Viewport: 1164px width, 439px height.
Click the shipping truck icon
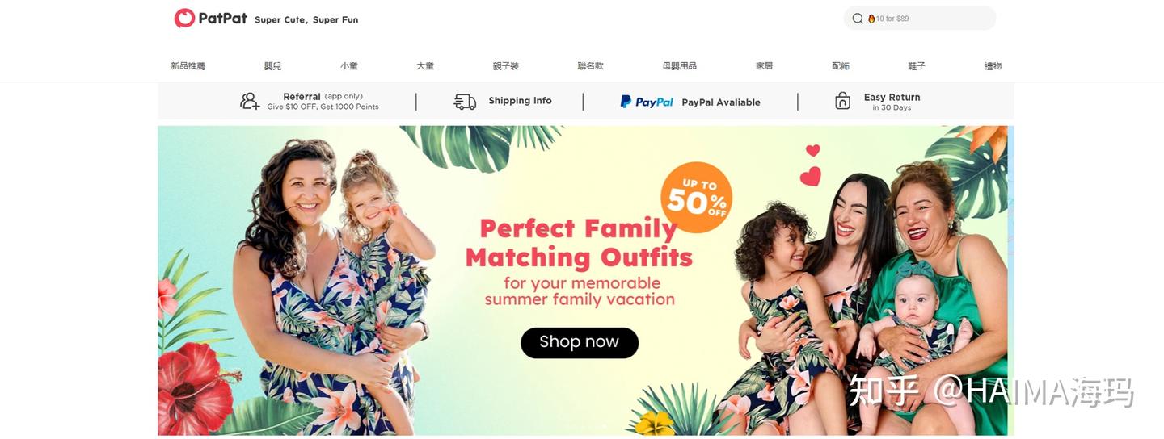465,102
